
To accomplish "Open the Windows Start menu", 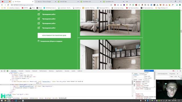I will (2, 101).
